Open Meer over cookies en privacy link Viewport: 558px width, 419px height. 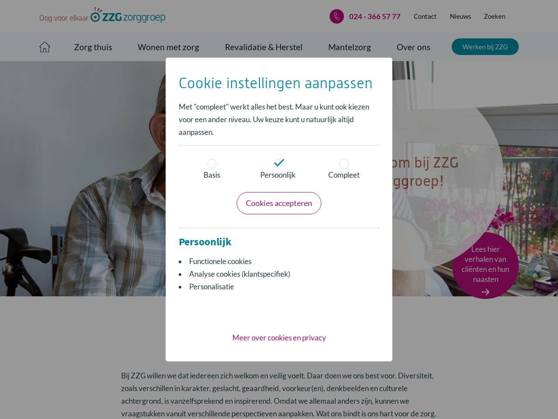tap(279, 338)
